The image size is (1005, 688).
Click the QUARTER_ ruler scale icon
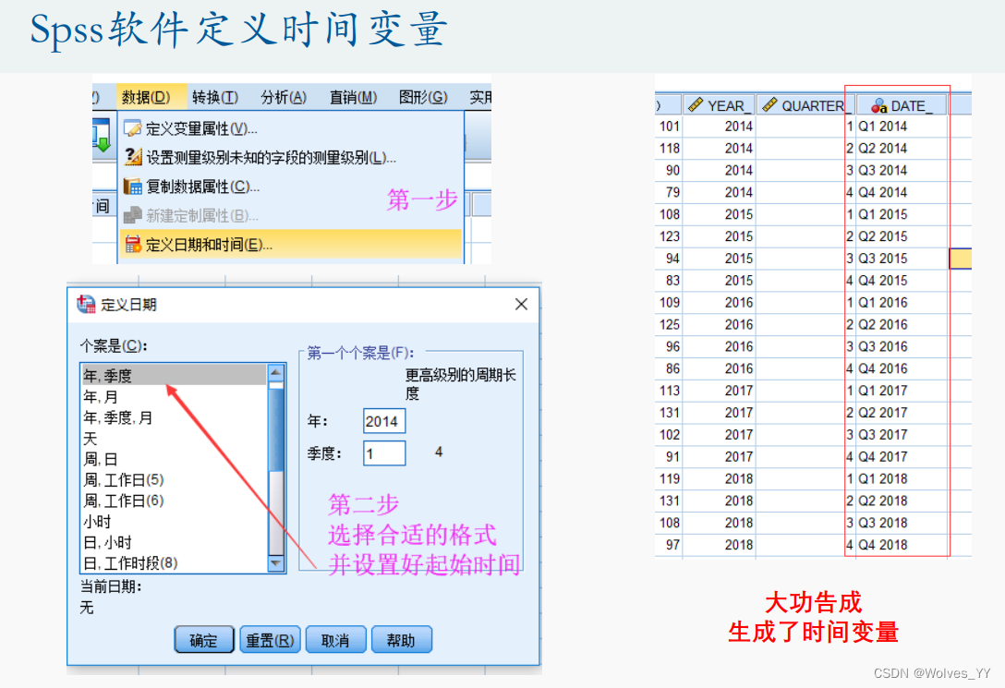[770, 105]
